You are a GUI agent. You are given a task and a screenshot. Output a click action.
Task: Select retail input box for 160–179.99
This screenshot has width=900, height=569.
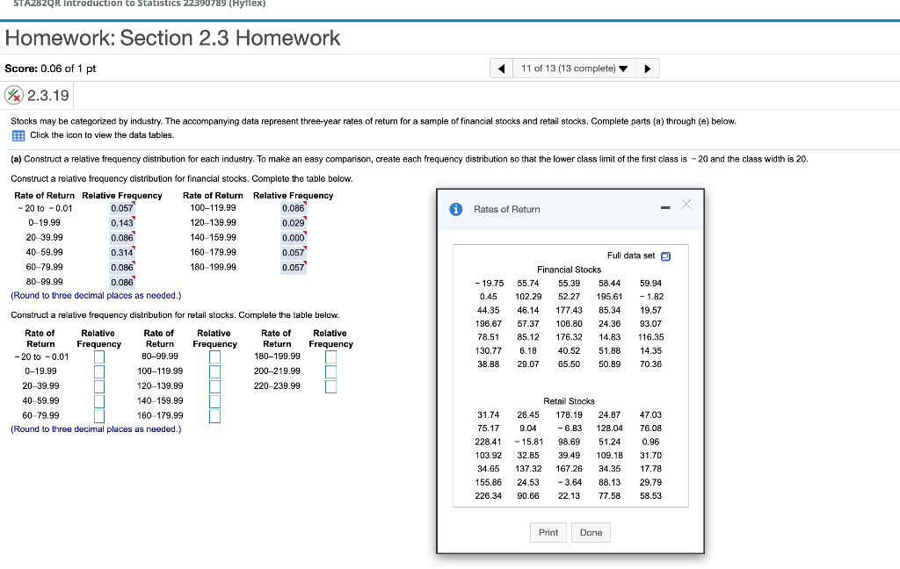point(214,416)
